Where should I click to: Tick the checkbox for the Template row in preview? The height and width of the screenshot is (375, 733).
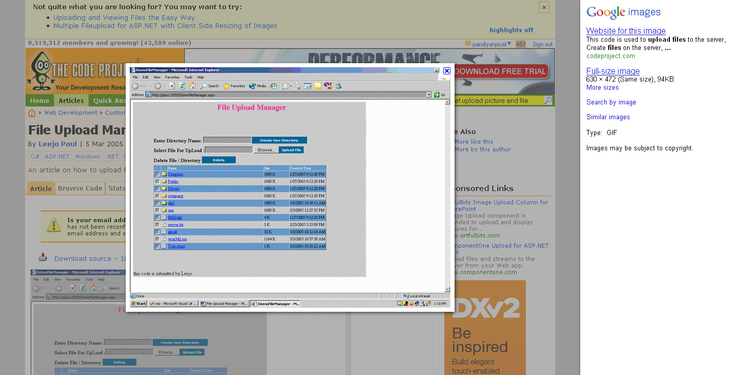coord(157,174)
